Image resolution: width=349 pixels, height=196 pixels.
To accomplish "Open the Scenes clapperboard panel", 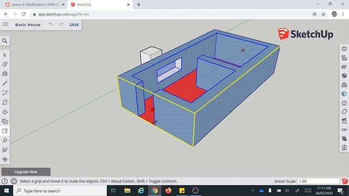I will [344, 121].
